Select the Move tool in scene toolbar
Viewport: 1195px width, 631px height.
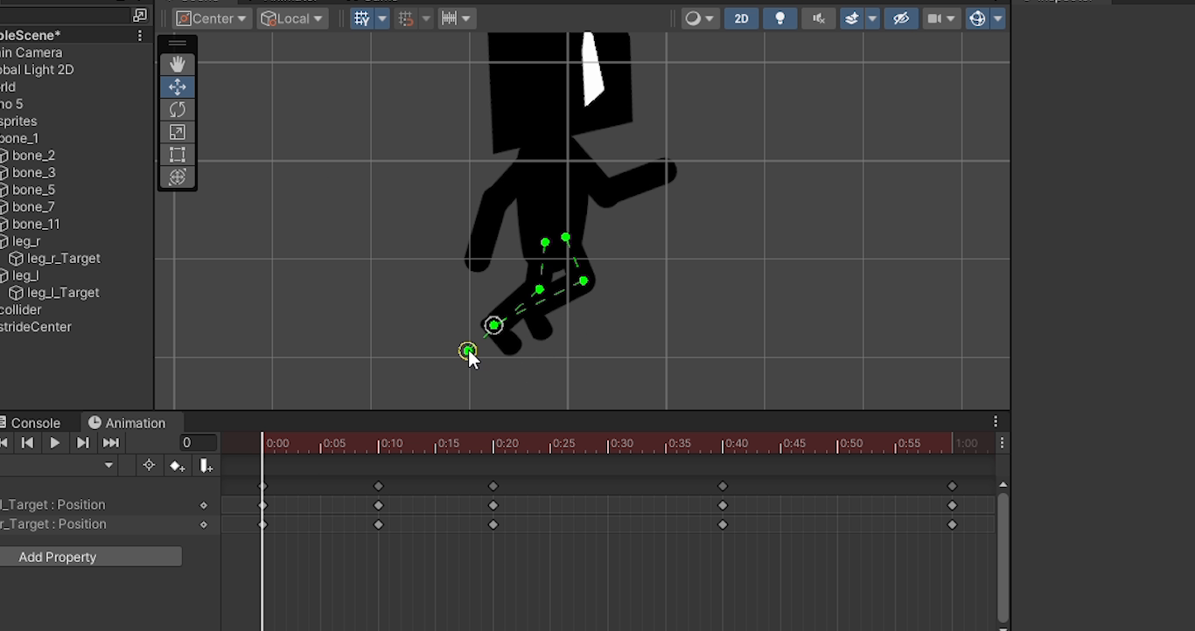coord(178,87)
